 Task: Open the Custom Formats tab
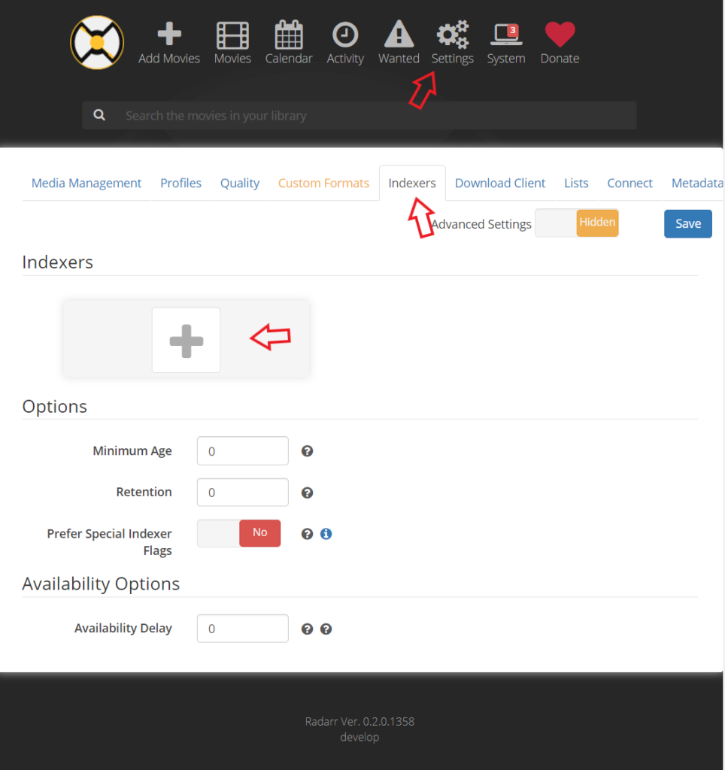tap(323, 183)
